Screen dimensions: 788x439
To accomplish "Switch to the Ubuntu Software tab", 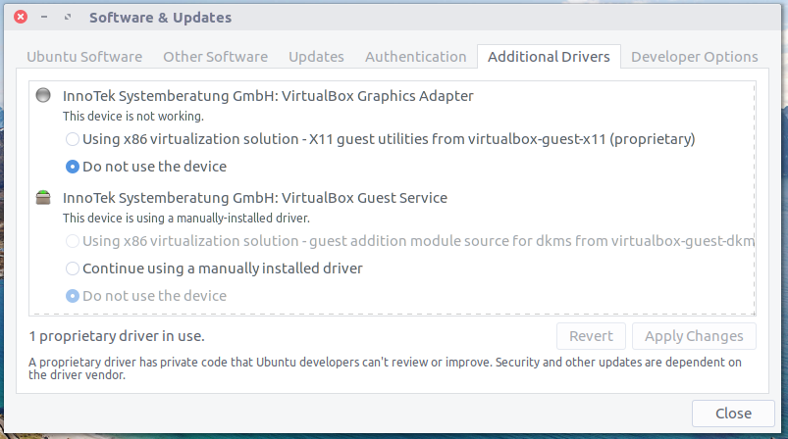I will [84, 57].
